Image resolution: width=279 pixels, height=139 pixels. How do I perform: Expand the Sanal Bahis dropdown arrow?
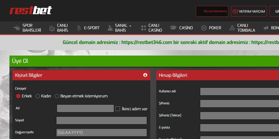130,26
